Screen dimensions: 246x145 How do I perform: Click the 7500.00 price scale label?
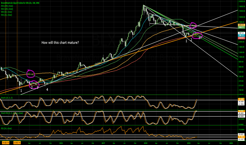[242, 22]
